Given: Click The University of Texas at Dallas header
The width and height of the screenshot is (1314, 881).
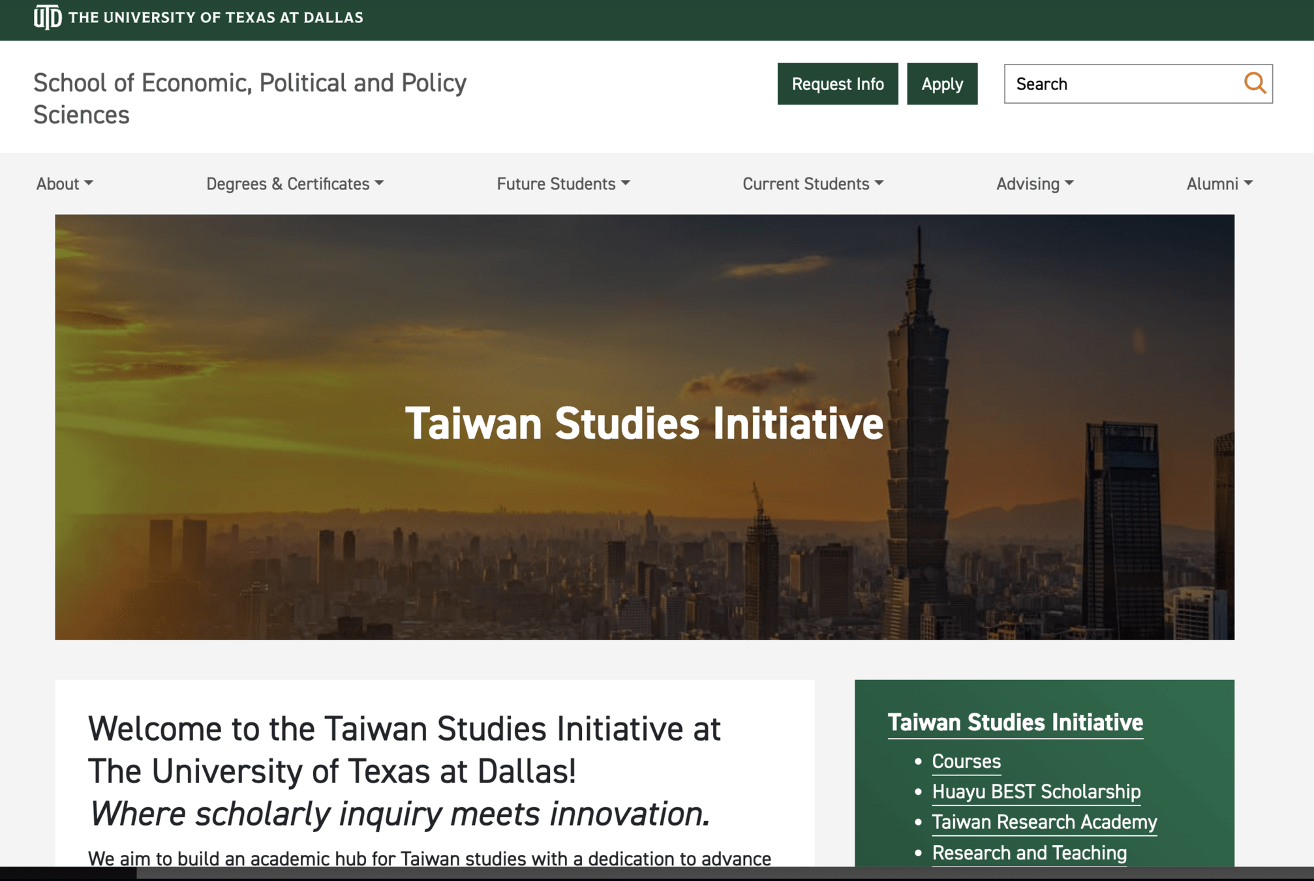Looking at the screenshot, I should click(215, 18).
